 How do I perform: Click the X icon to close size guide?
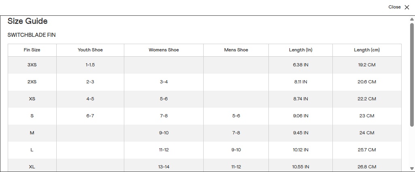(407, 7)
